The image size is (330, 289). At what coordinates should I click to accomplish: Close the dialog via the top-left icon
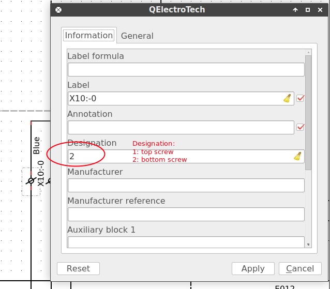(x=58, y=9)
